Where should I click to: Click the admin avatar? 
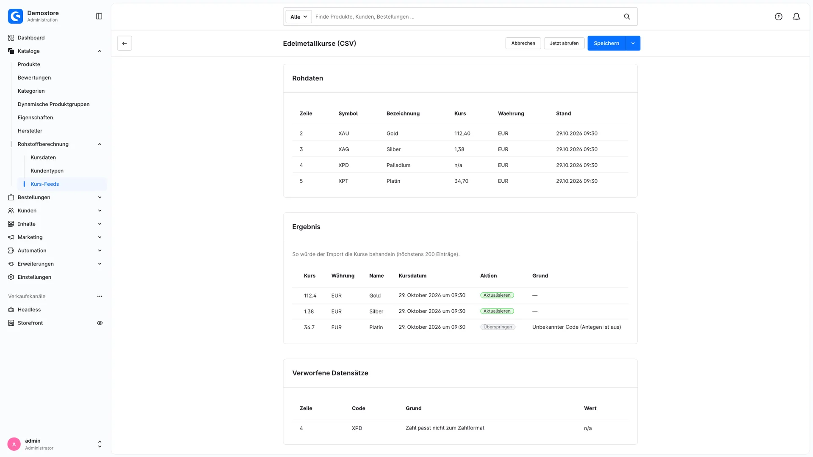14,444
